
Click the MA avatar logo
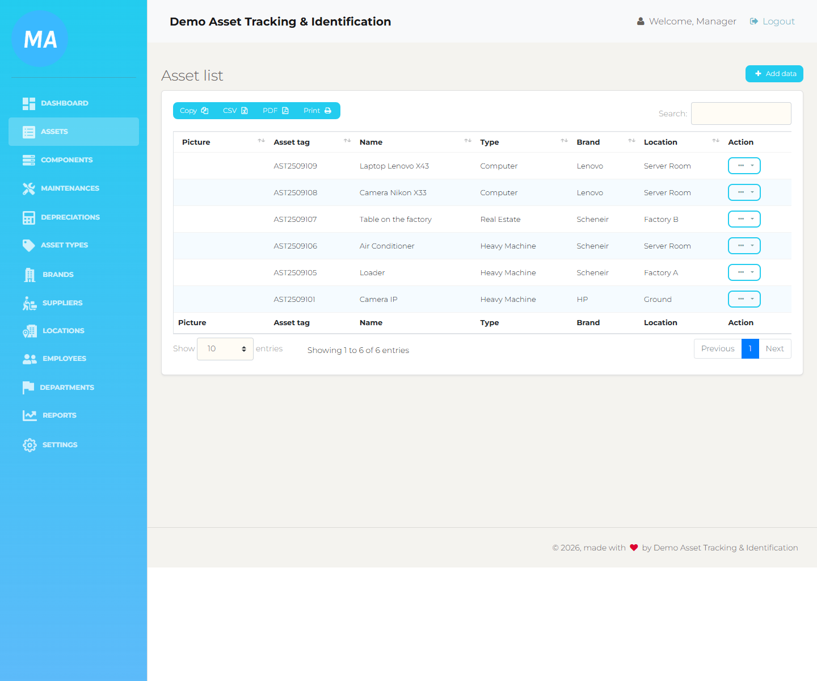40,39
